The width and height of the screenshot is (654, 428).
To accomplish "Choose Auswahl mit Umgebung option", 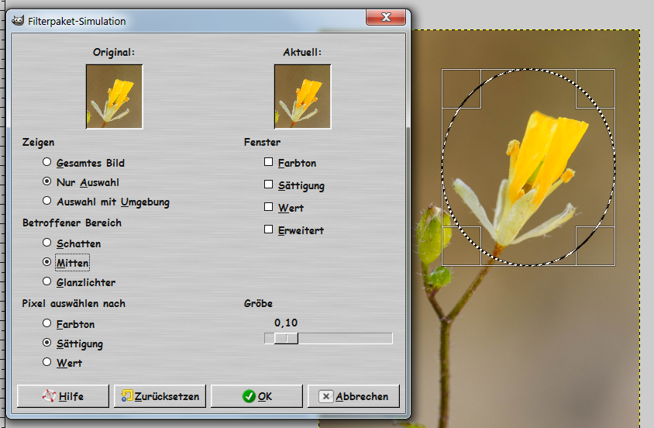I will point(46,201).
